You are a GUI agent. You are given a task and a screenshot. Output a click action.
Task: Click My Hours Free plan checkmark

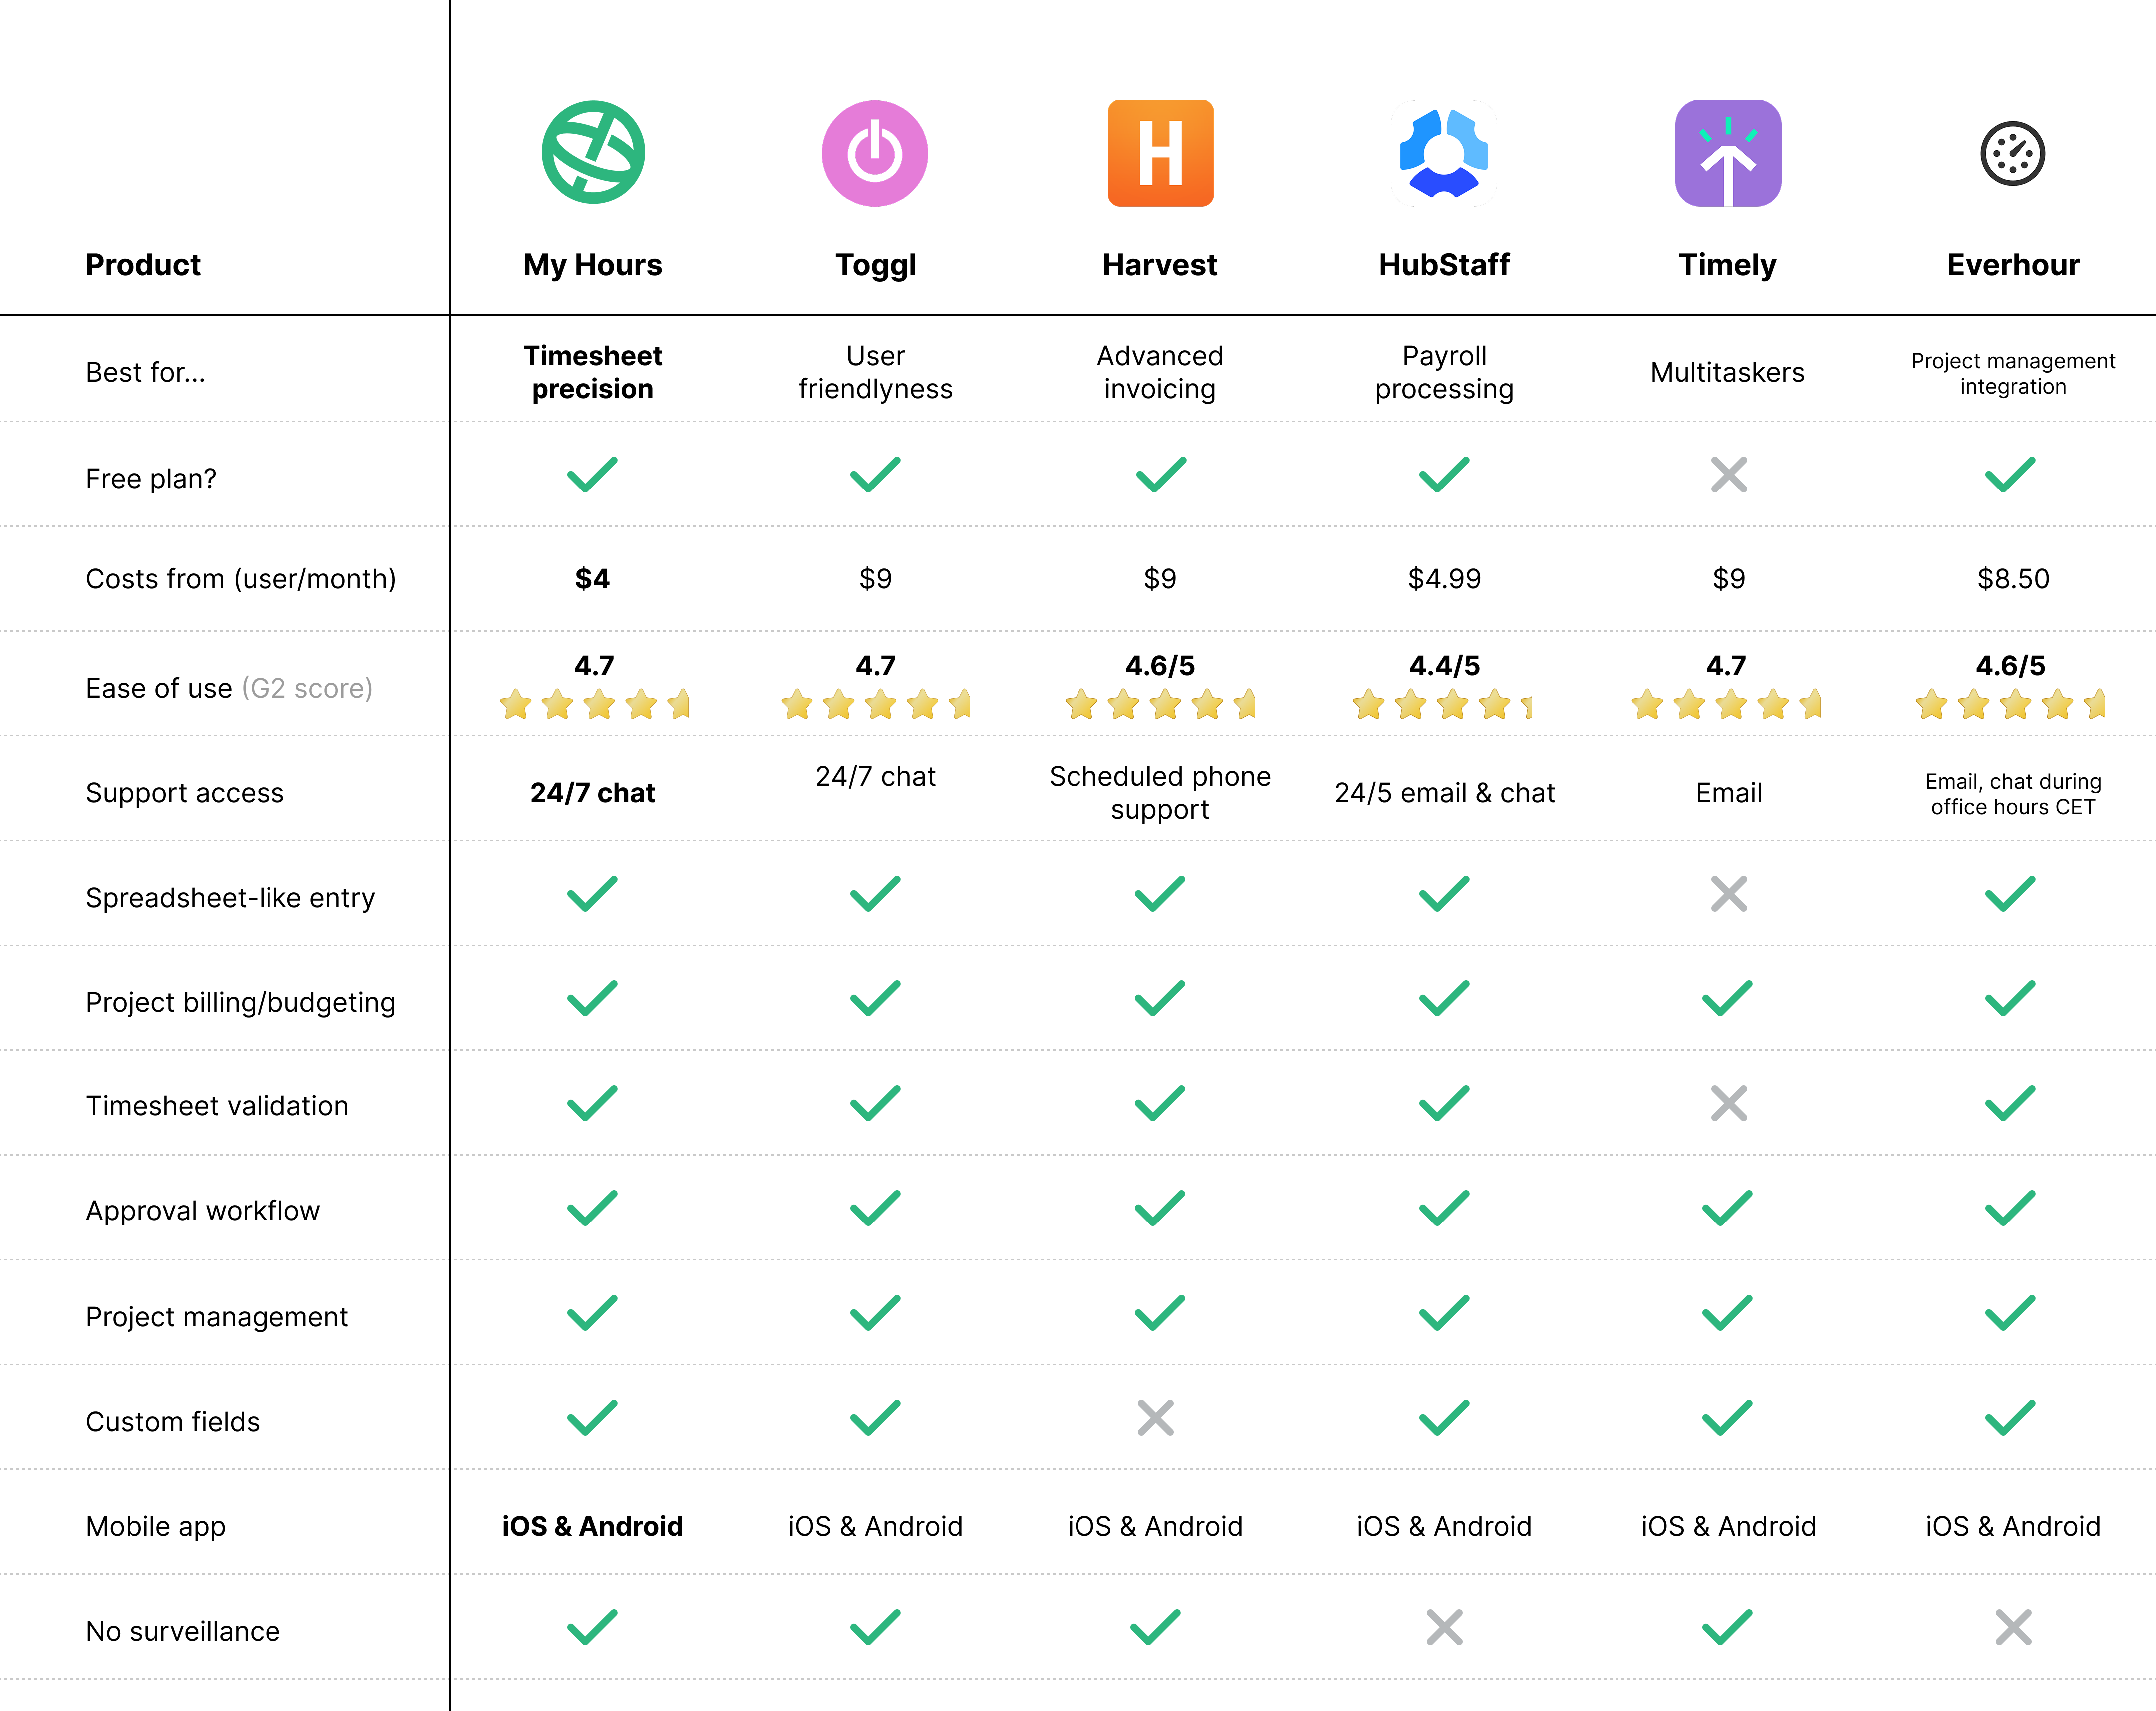click(x=593, y=475)
